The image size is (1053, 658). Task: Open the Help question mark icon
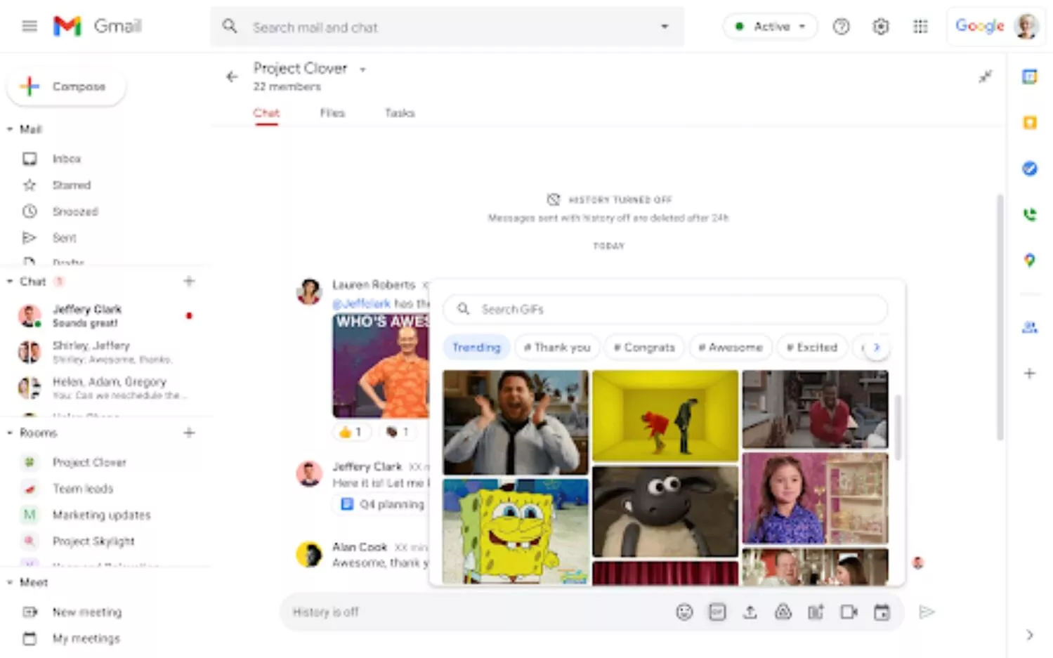point(841,27)
